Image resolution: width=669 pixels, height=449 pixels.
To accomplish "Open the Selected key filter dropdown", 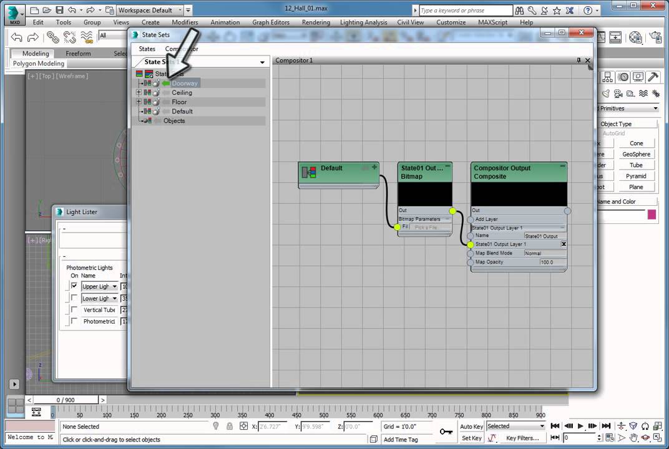I will [x=542, y=427].
